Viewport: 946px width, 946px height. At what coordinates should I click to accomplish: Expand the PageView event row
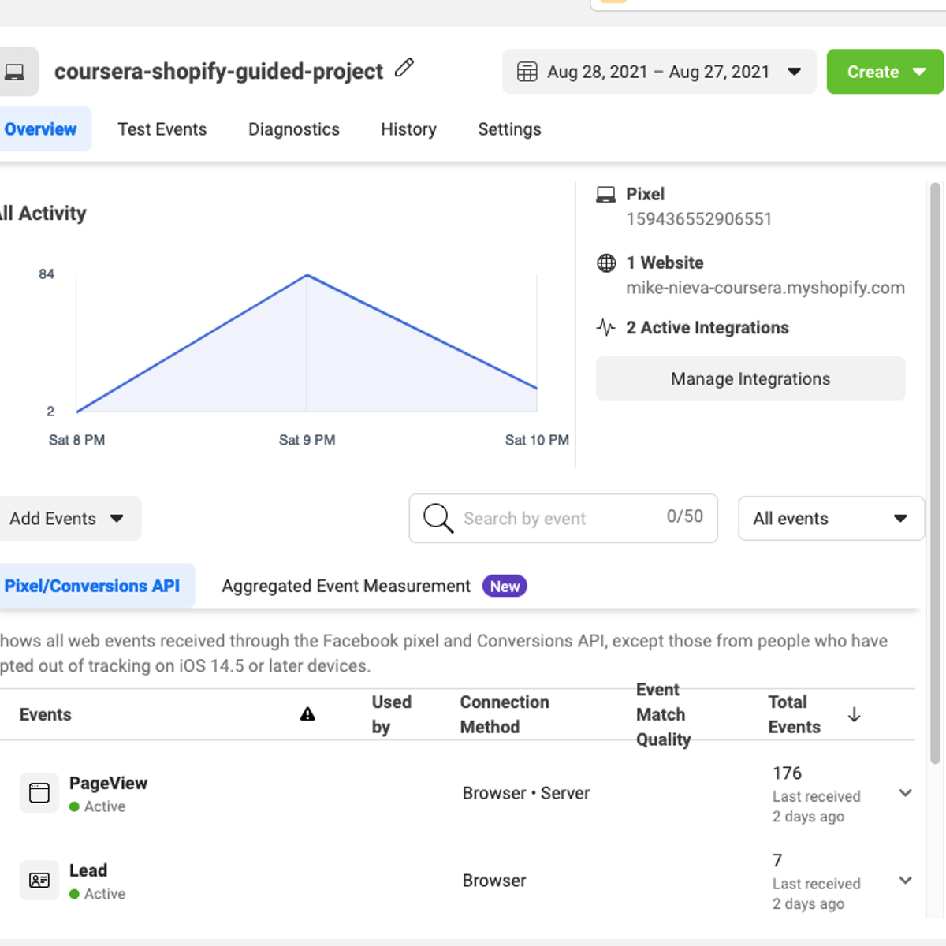coord(903,793)
